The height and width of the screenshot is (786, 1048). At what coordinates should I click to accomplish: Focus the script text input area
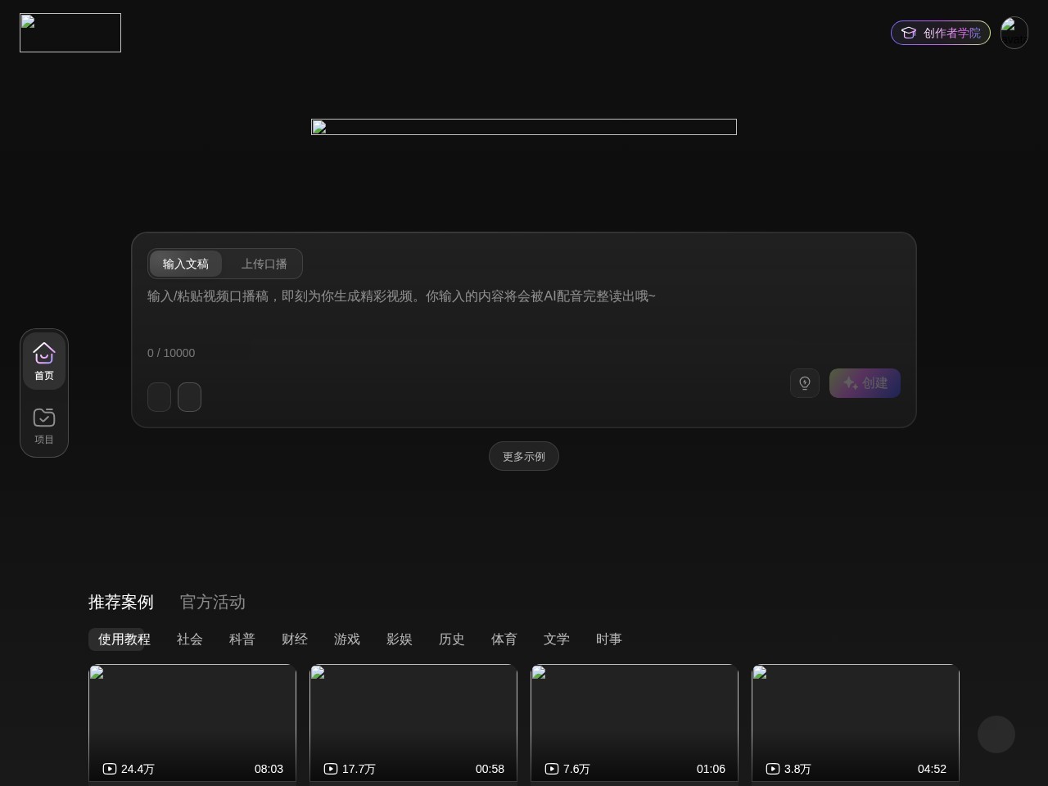524,311
